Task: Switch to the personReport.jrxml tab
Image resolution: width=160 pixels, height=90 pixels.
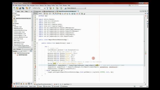Action: coord(50,11)
